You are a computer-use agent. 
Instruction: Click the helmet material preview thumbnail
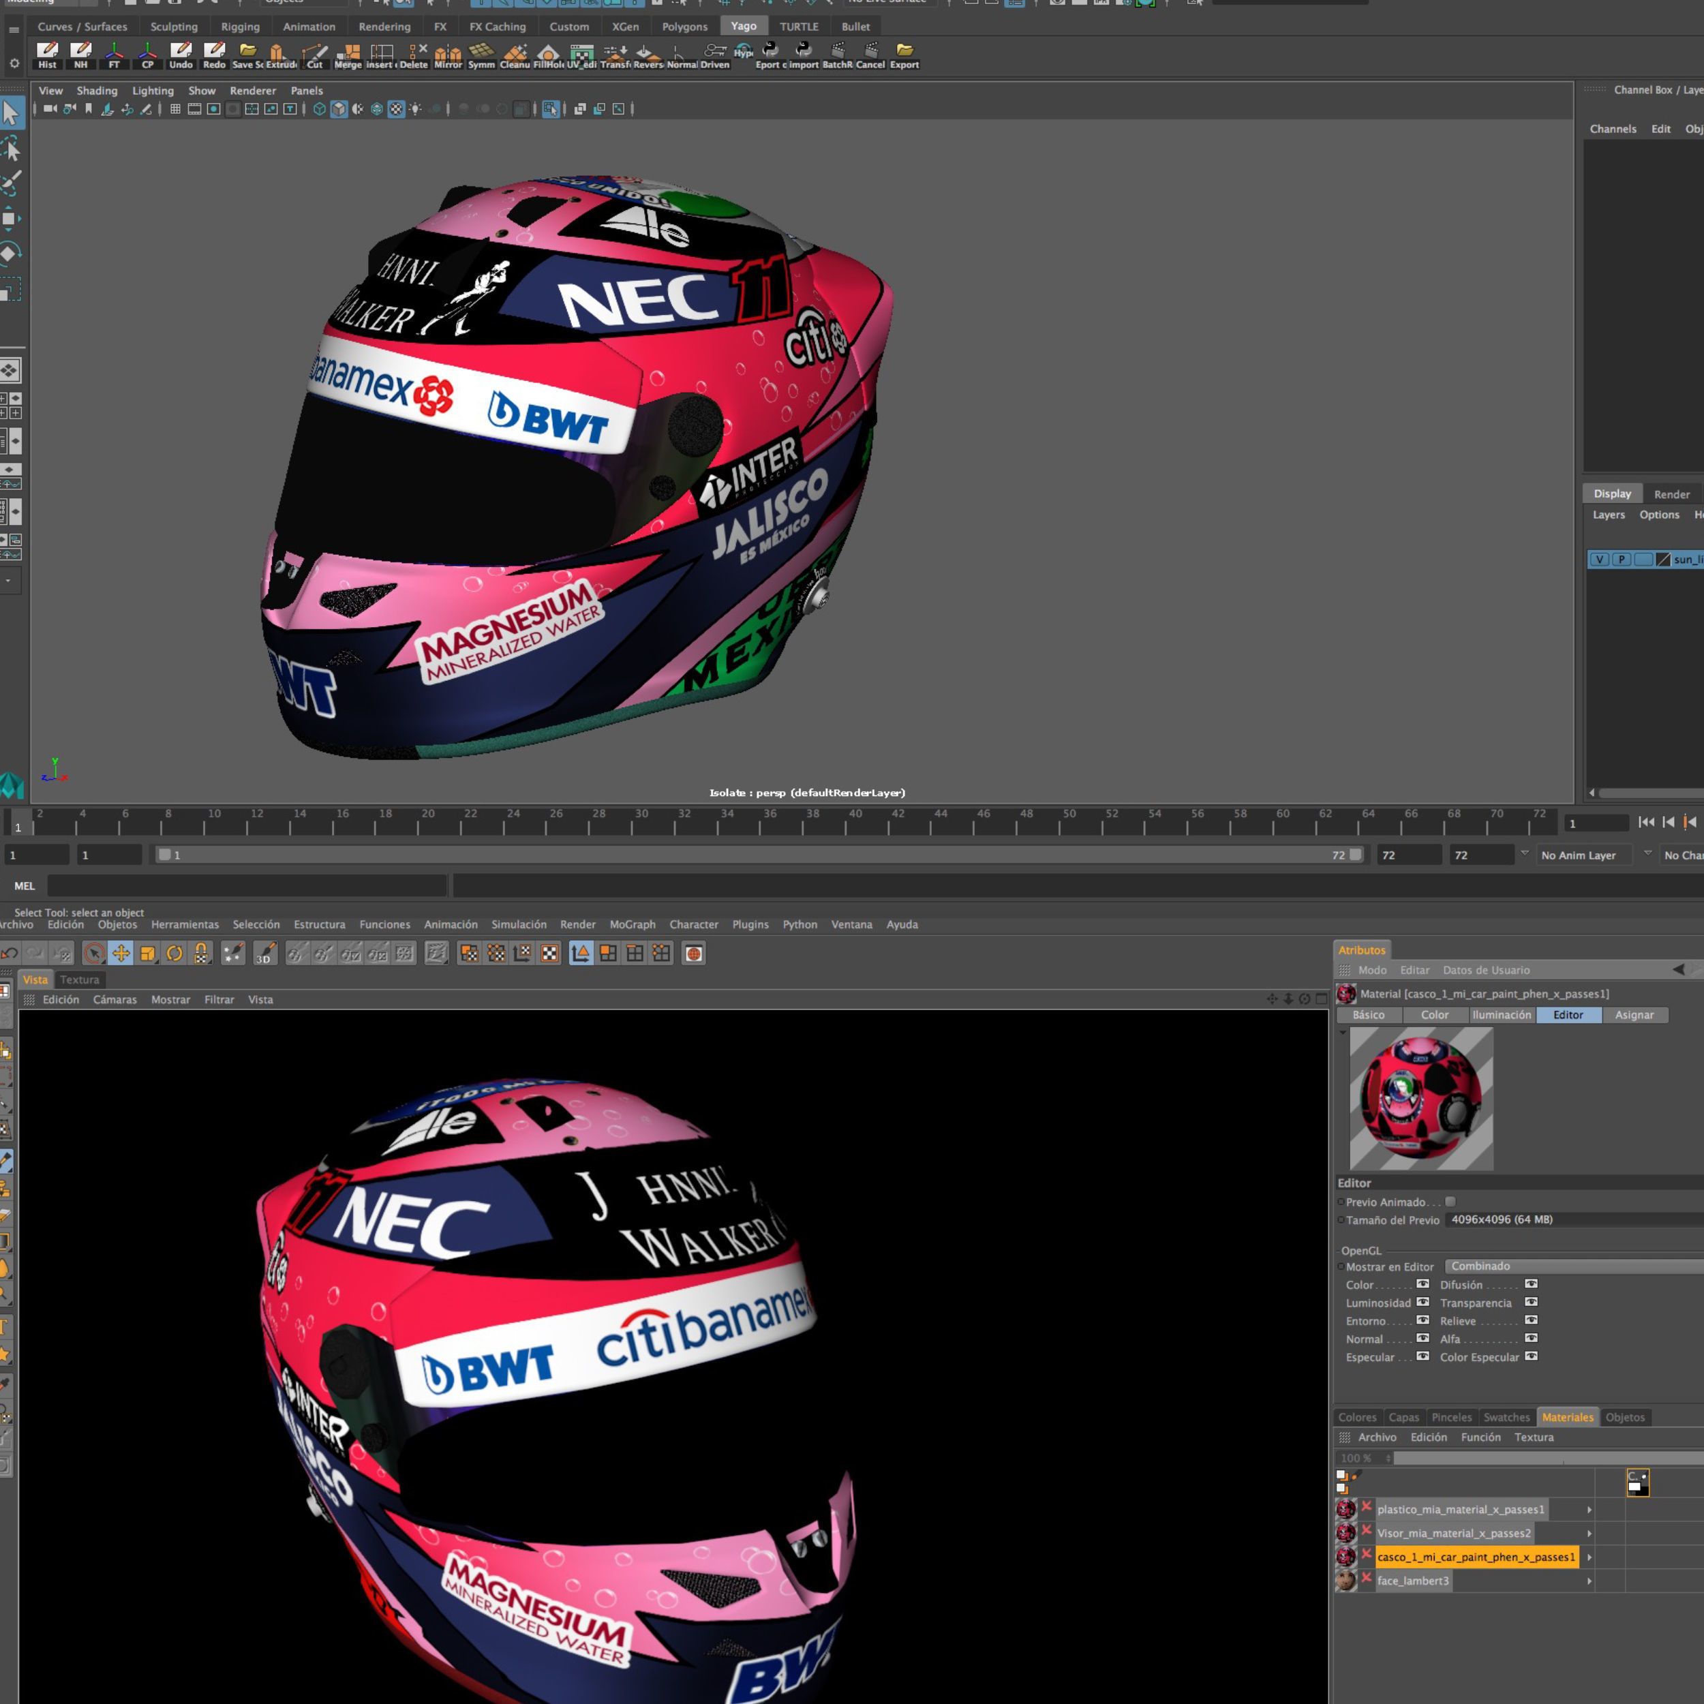1422,1099
